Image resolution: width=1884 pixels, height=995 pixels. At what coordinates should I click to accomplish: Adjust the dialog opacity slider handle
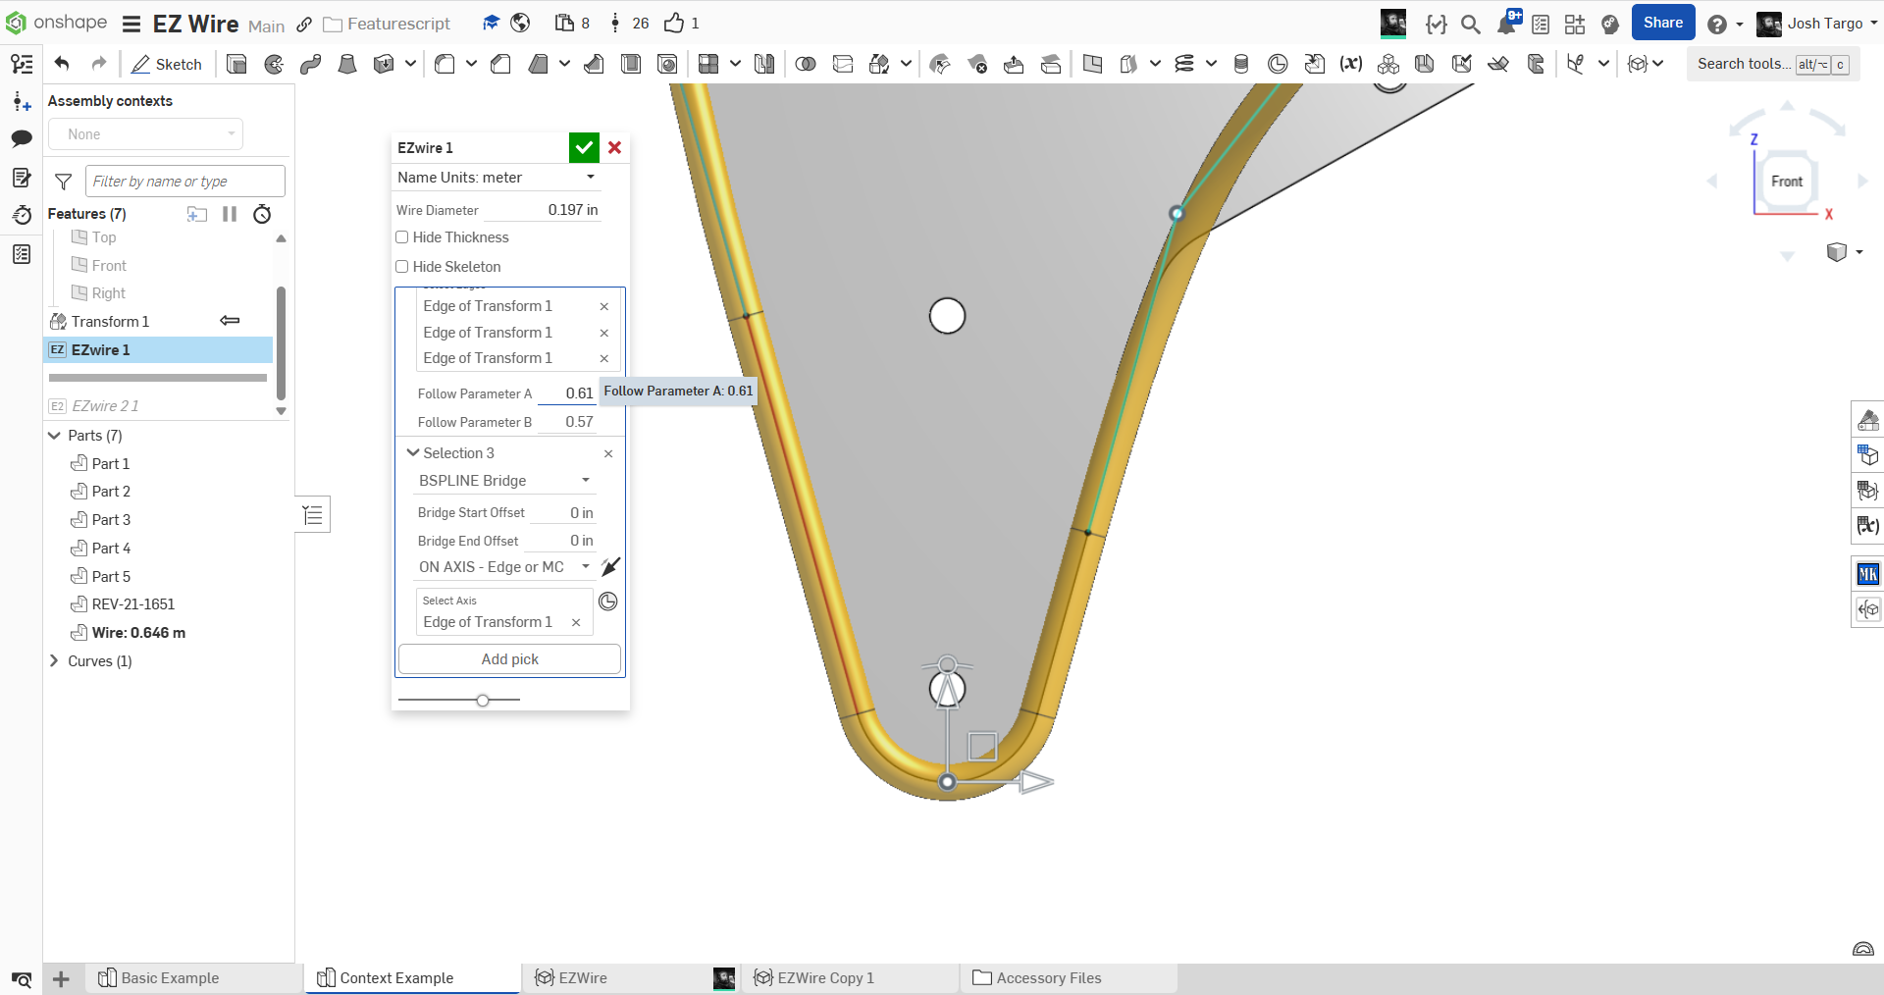[x=483, y=700]
